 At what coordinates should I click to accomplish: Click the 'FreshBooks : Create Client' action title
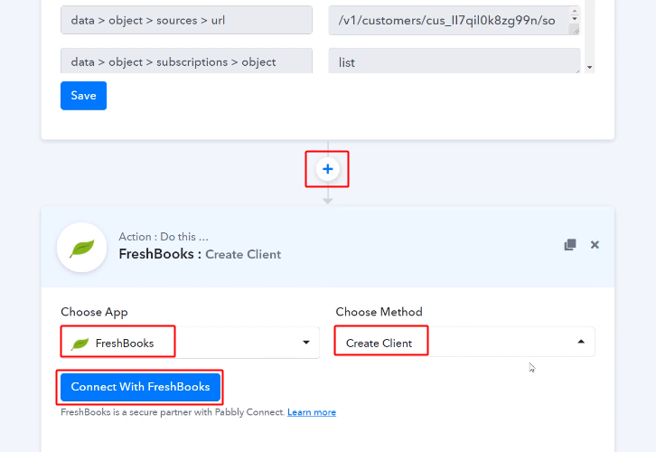[200, 254]
